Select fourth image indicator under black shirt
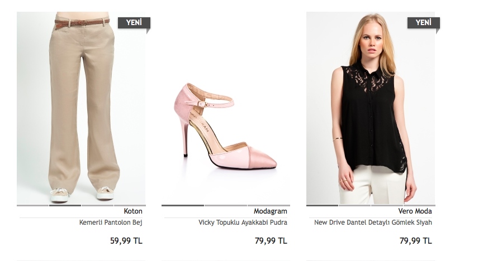 [x=419, y=205]
